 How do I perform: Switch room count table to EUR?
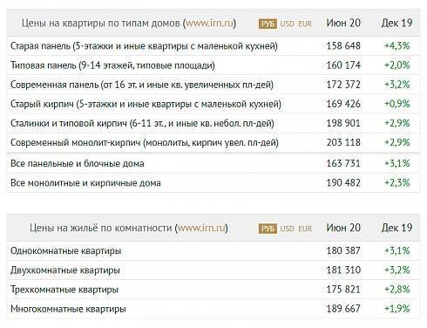point(305,229)
